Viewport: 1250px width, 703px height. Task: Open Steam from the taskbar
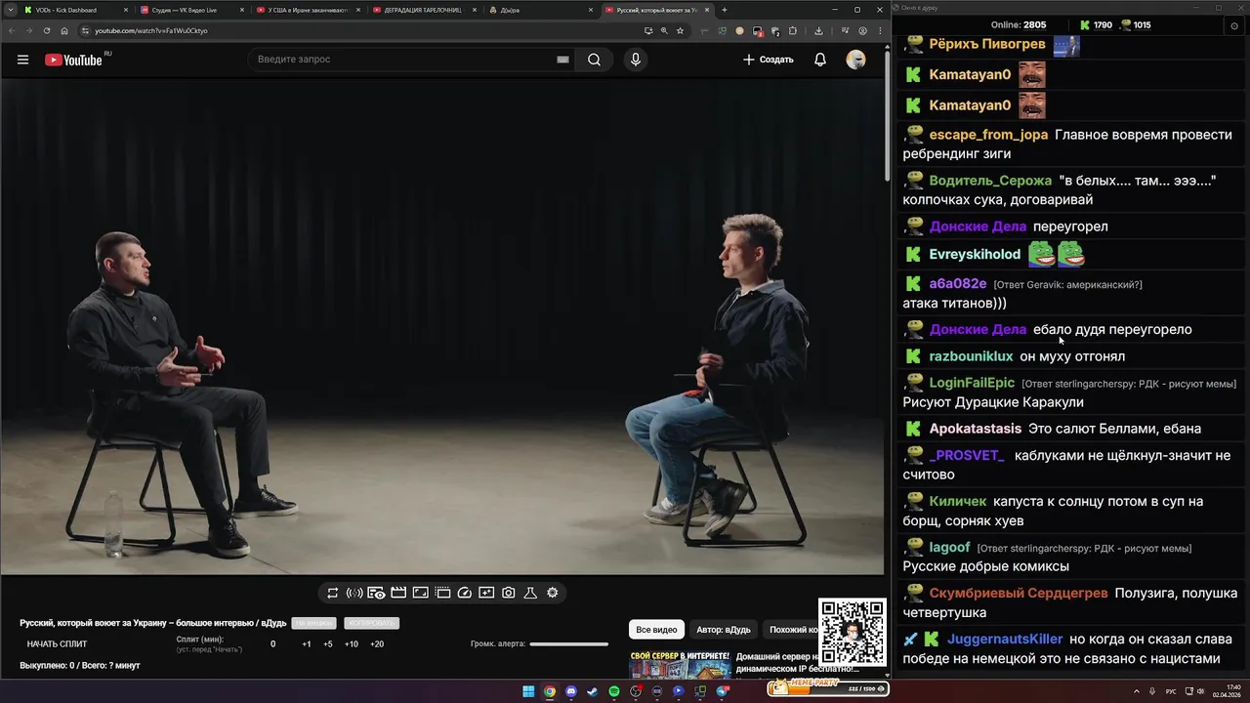[x=593, y=691]
